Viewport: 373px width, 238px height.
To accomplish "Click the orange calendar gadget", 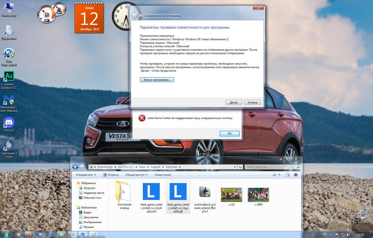I will coord(90,18).
